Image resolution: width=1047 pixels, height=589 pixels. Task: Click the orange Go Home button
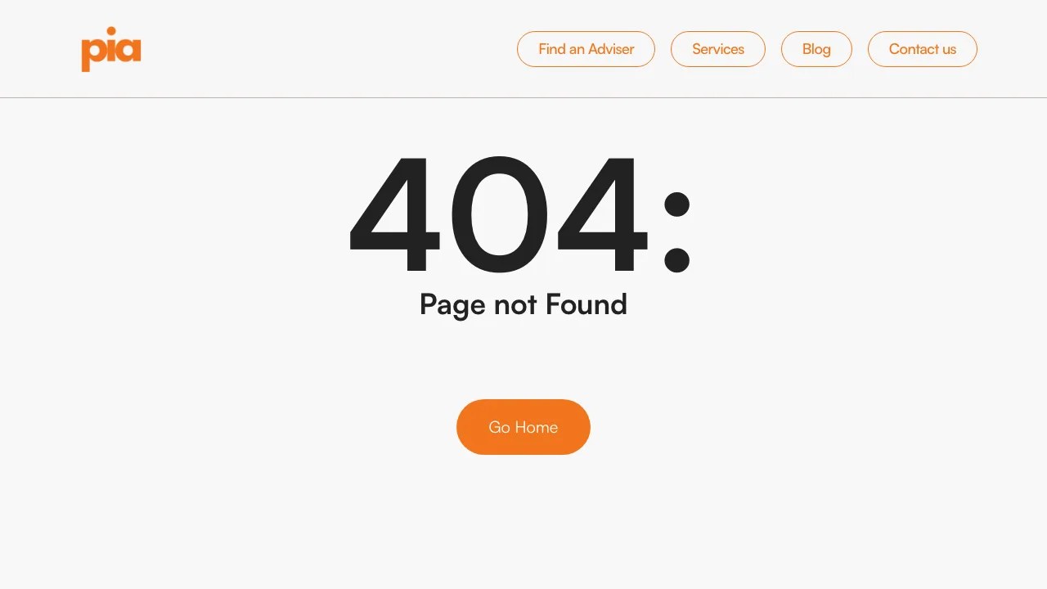(523, 427)
